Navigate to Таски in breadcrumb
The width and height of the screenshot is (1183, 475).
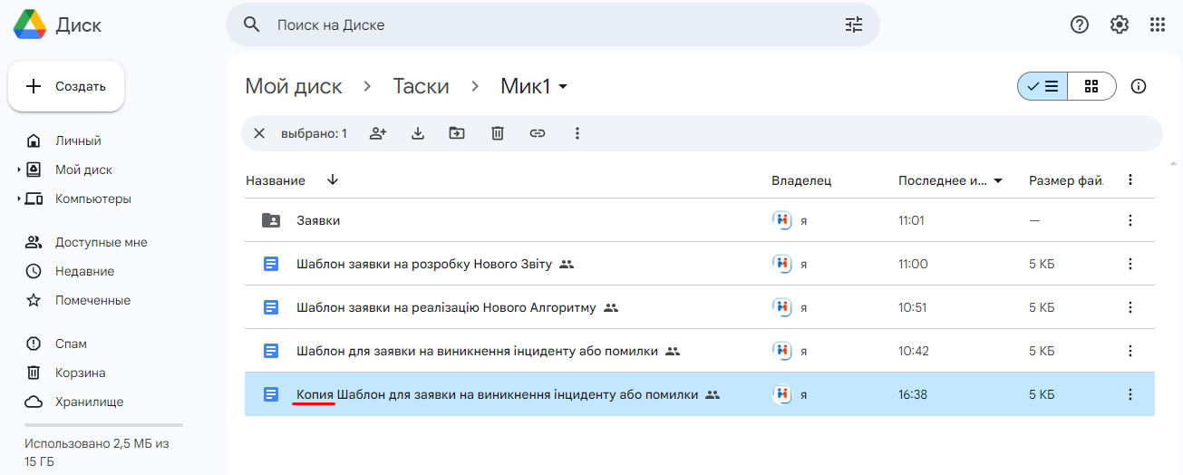[421, 86]
